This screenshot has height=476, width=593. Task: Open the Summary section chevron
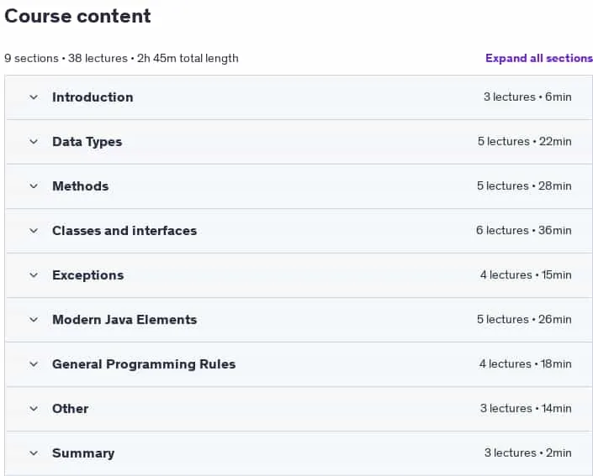pos(34,453)
